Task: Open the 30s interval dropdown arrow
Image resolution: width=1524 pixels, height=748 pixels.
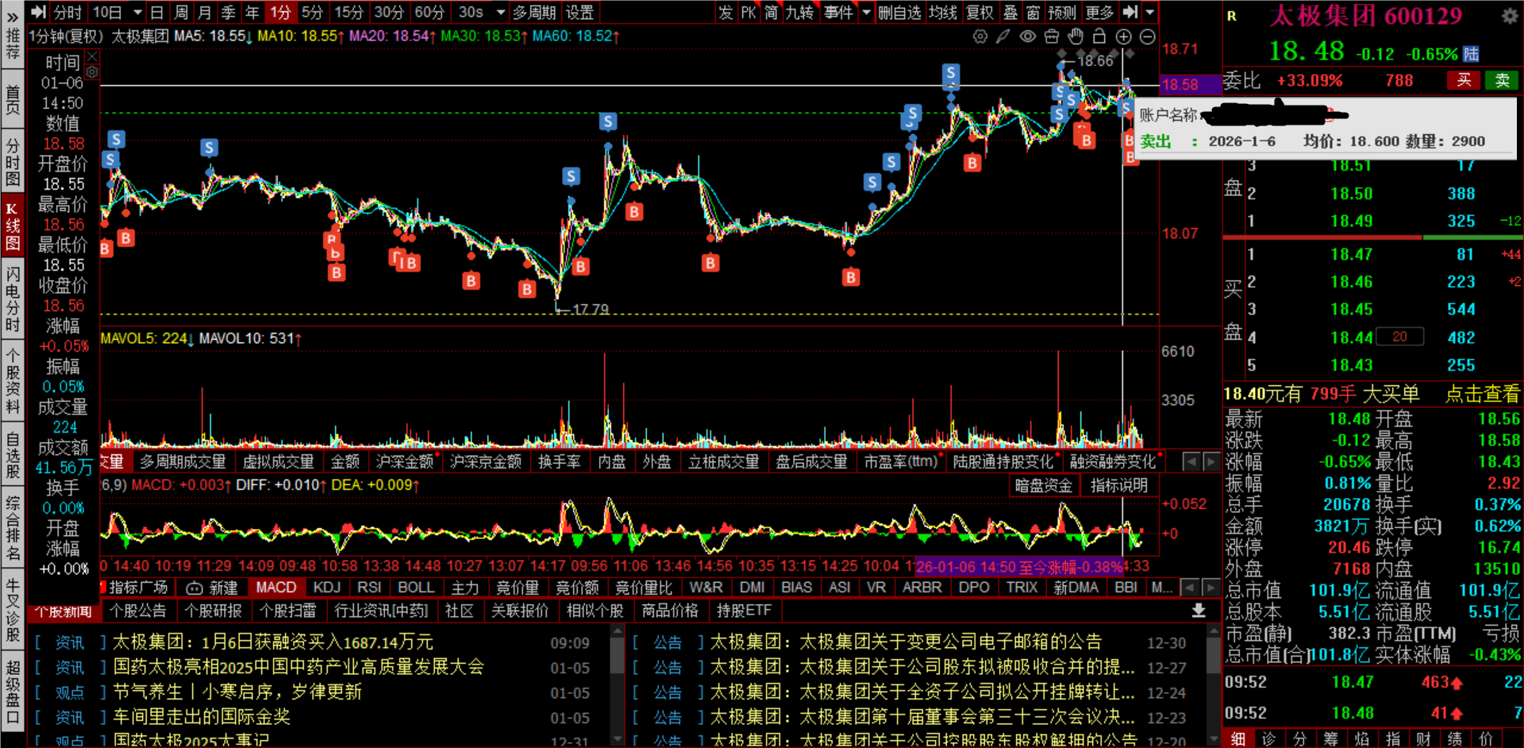Action: click(x=501, y=12)
